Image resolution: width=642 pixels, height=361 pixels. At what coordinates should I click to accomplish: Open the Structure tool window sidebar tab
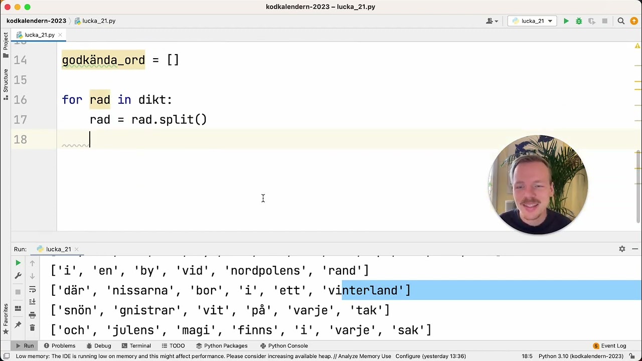[6, 84]
